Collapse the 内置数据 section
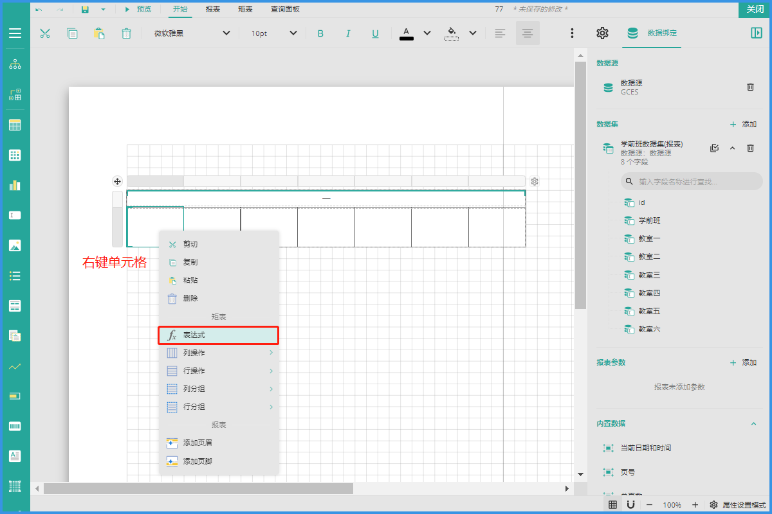The width and height of the screenshot is (772, 514). [x=753, y=423]
